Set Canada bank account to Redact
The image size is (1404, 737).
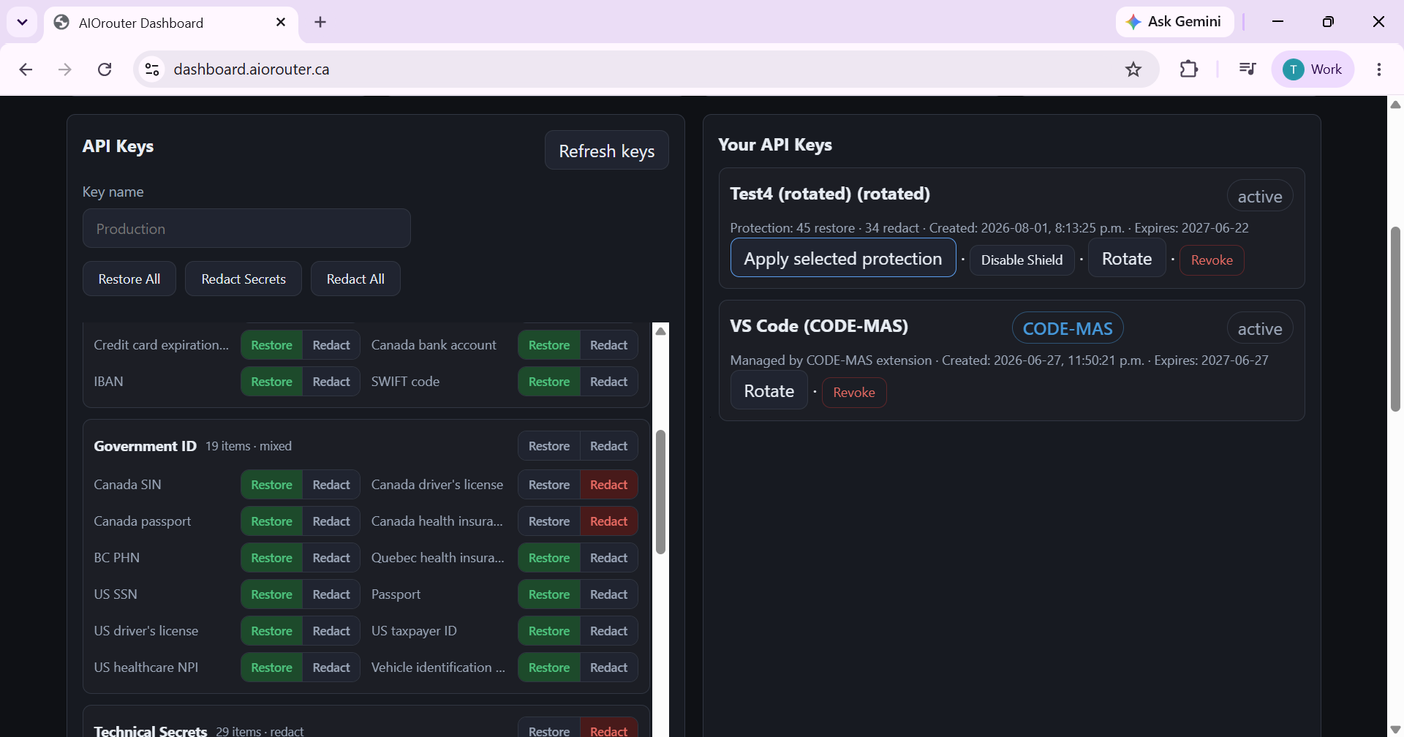tap(608, 345)
